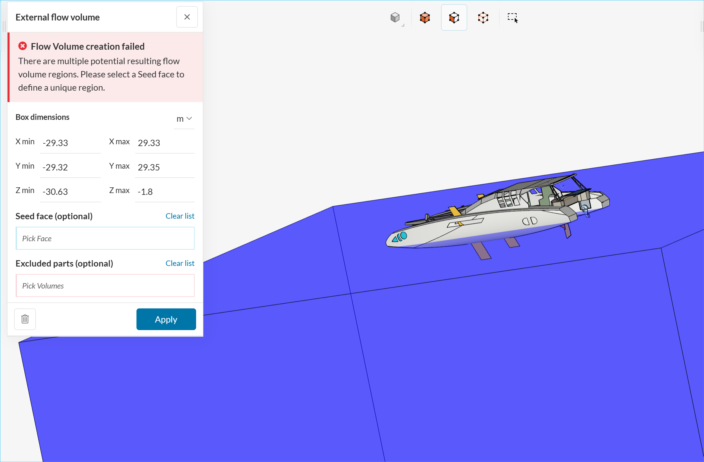Switch to node selection mode icon

click(483, 17)
